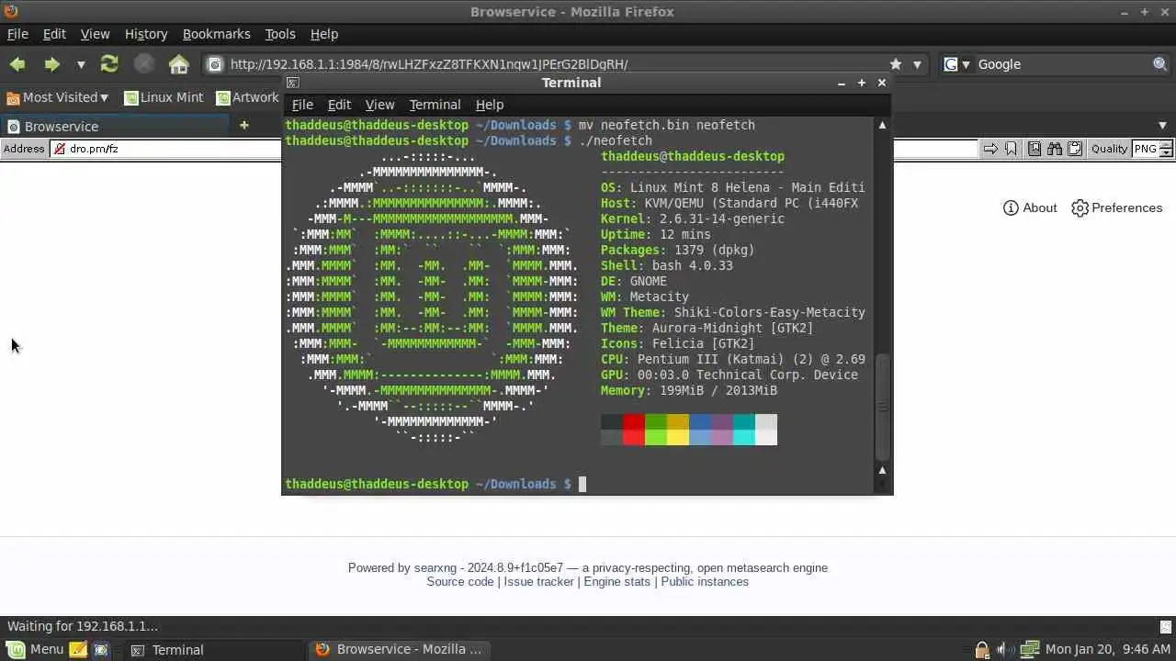Open the list all tabs dropdown arrow
The width and height of the screenshot is (1176, 661).
tap(1162, 126)
